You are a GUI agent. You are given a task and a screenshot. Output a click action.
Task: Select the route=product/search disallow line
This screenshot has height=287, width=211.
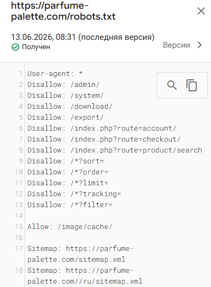coord(115,150)
